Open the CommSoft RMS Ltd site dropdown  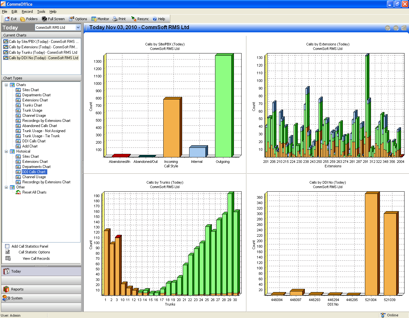tap(78, 28)
